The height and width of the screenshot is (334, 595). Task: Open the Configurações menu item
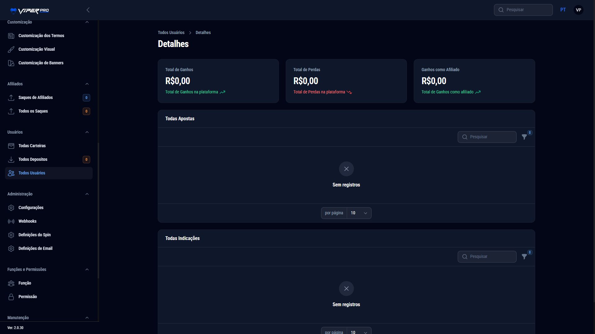[31, 208]
